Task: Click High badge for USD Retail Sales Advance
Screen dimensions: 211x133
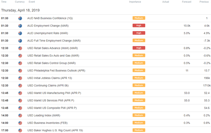Action: point(139,48)
